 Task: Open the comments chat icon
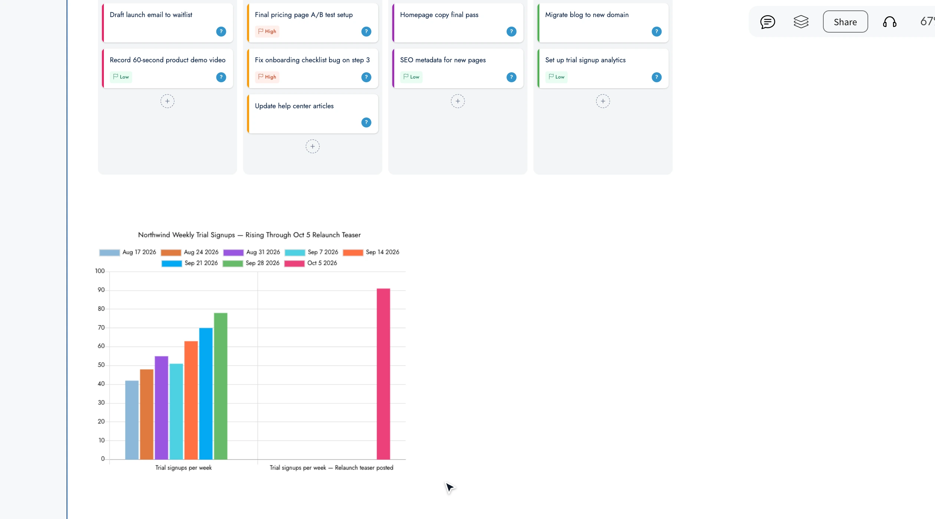point(767,22)
